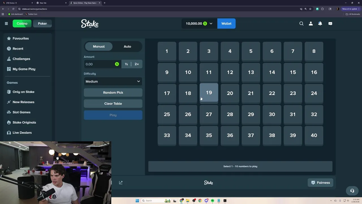Switch to the Home / X browser tab
This screenshot has width=362, height=204.
[17, 3]
